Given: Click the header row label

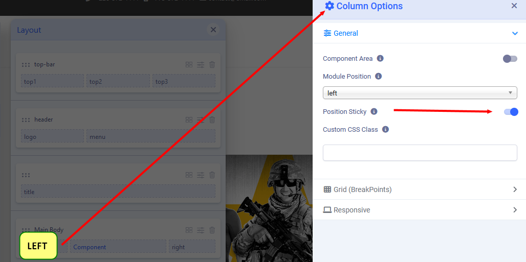Looking at the screenshot, I should pos(43,120).
